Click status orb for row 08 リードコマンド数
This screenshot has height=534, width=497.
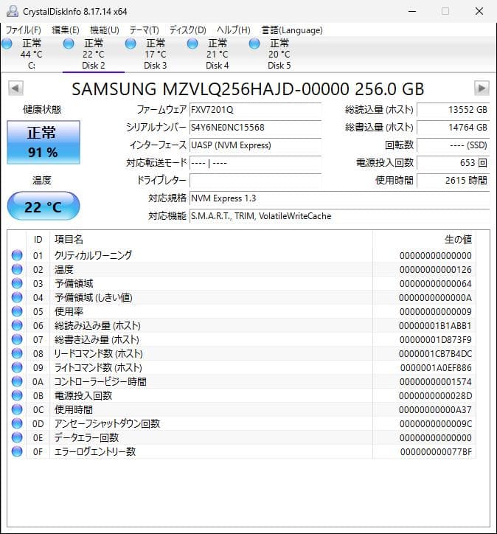(17, 353)
